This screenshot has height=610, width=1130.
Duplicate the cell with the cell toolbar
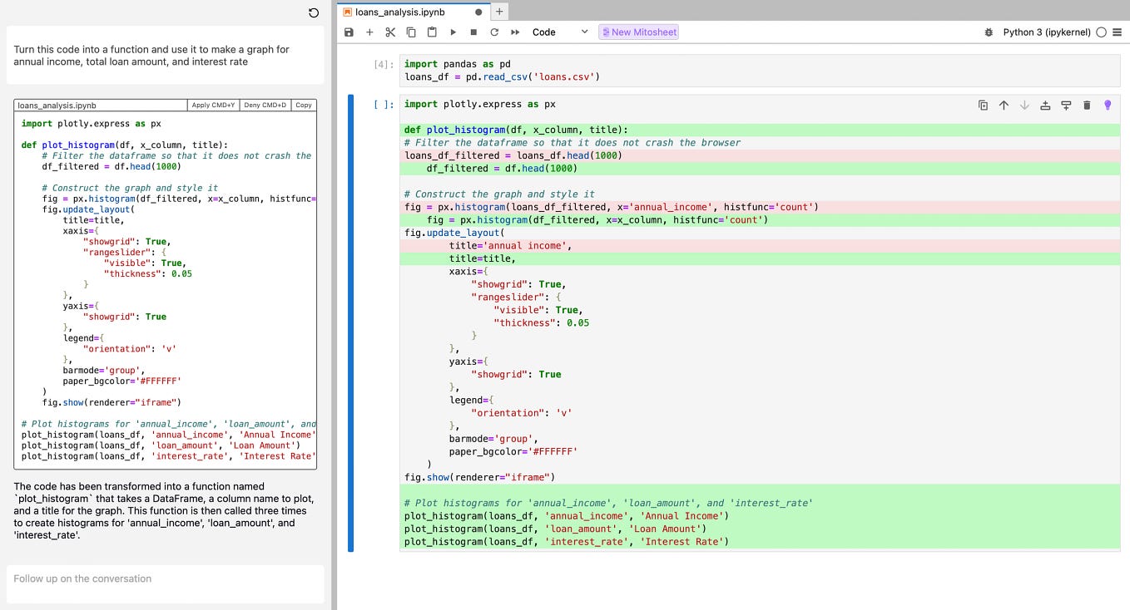983,106
